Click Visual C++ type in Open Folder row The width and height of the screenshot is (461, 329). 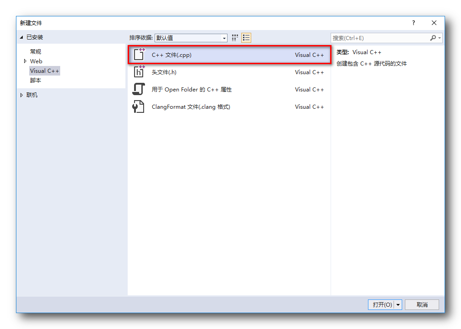point(309,90)
